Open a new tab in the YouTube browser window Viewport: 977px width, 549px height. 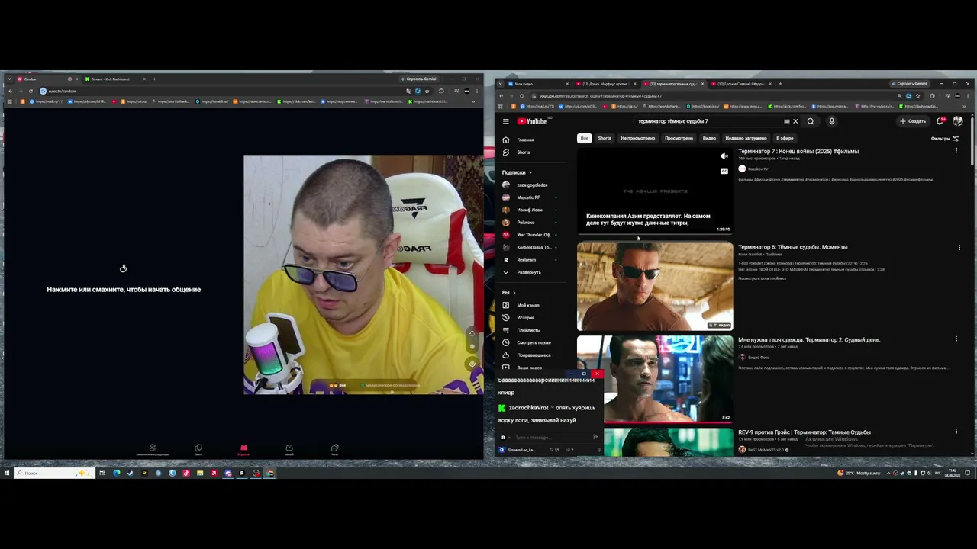click(780, 84)
